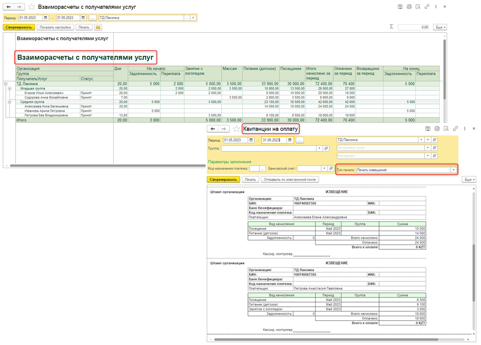The width and height of the screenshot is (481, 345).
Task: Collapse the Младшая группа tree node
Action: 9,88
